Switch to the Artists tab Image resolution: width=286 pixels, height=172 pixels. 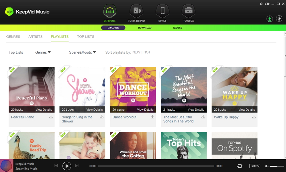pyautogui.click(x=35, y=37)
